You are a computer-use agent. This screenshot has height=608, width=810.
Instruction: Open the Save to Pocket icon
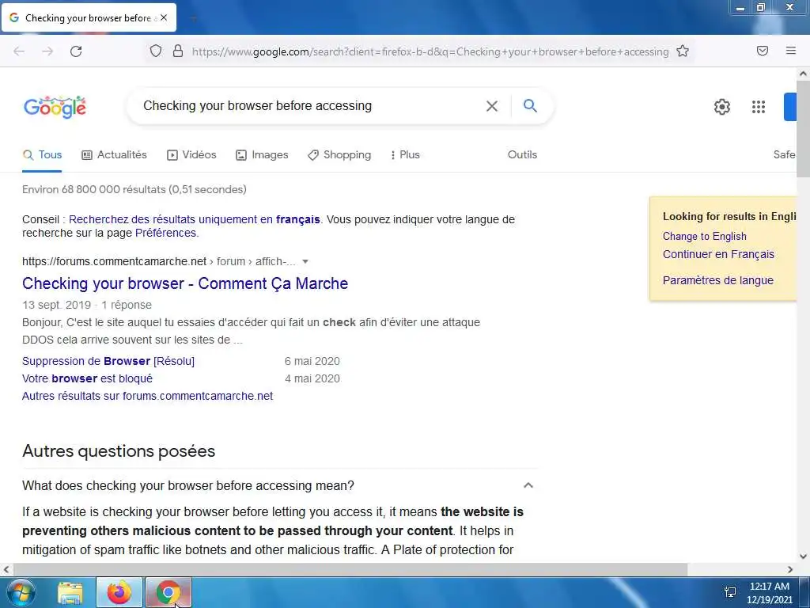click(x=763, y=51)
